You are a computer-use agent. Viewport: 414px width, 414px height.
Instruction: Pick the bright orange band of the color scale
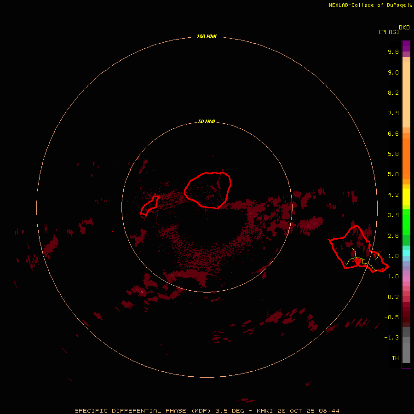[x=406, y=159]
